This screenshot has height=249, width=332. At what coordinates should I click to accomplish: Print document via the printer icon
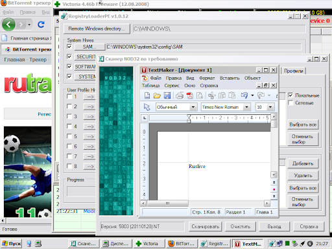pos(180,95)
